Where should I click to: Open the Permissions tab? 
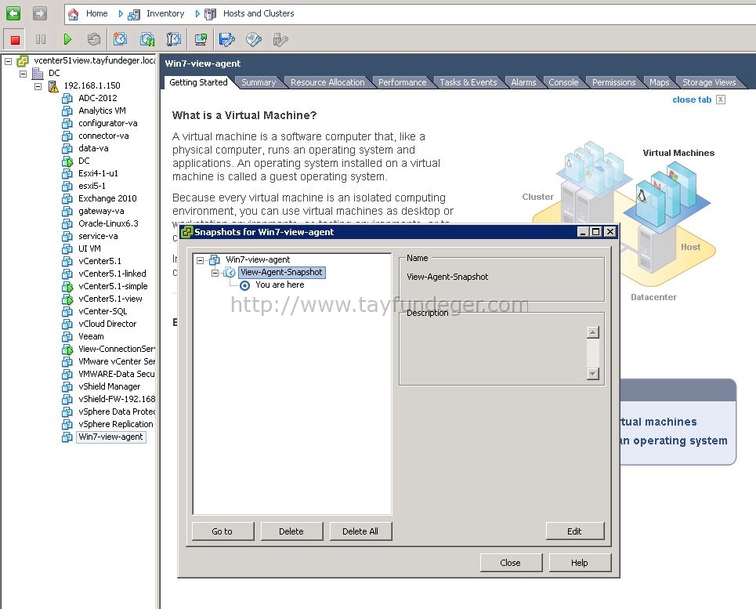[x=613, y=82]
